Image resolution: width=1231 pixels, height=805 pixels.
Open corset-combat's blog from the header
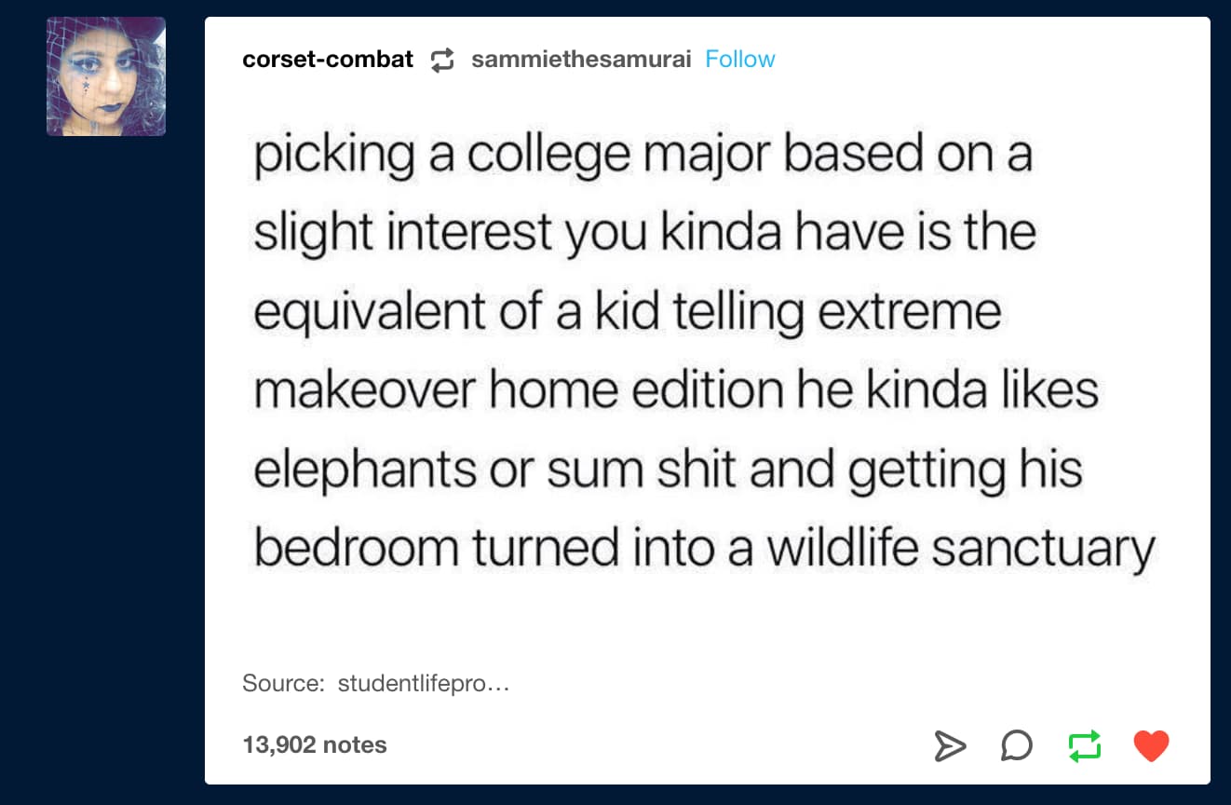click(328, 59)
